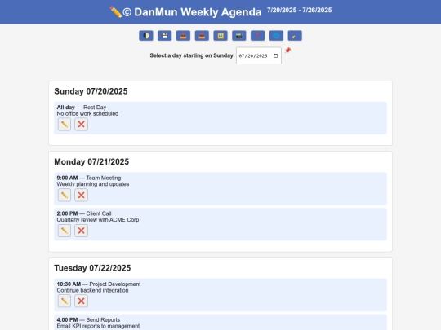Toggle dark mode with the half-moon button
Image resolution: width=441 pixels, height=330 pixels.
[x=146, y=36]
